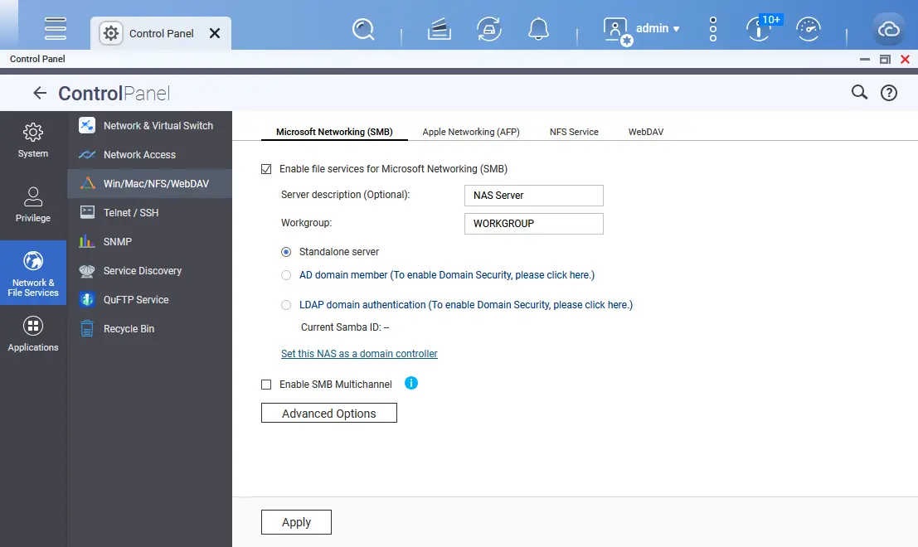Open the three-dot More menu
This screenshot has width=918, height=547.
(712, 29)
